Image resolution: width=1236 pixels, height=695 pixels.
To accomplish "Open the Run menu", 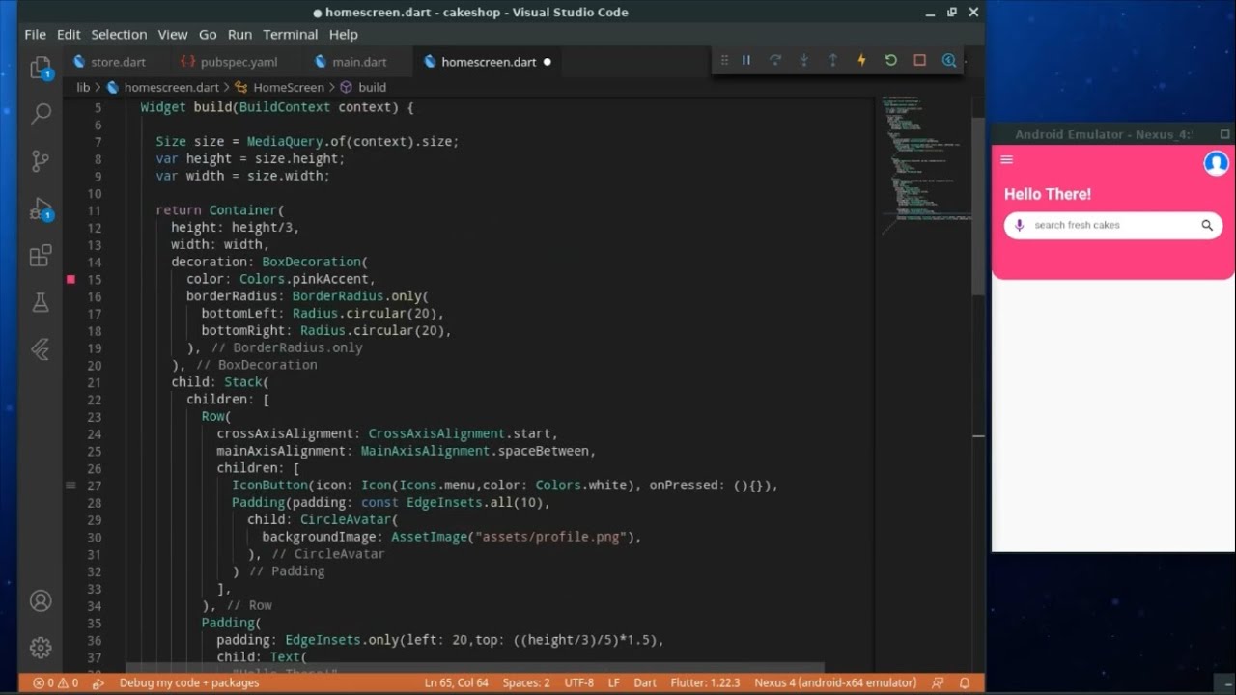I will 239,34.
